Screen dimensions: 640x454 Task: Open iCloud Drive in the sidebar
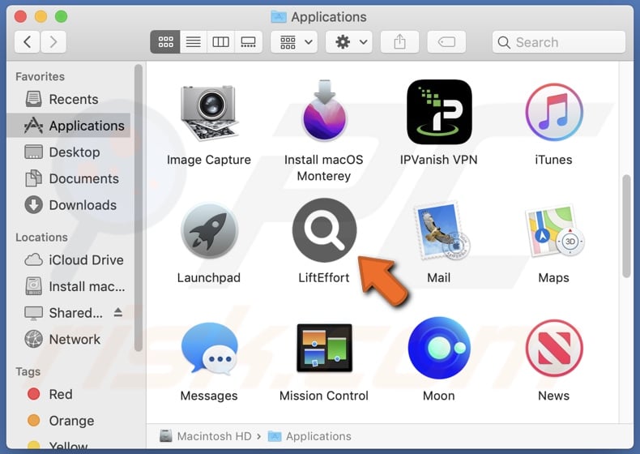point(69,260)
